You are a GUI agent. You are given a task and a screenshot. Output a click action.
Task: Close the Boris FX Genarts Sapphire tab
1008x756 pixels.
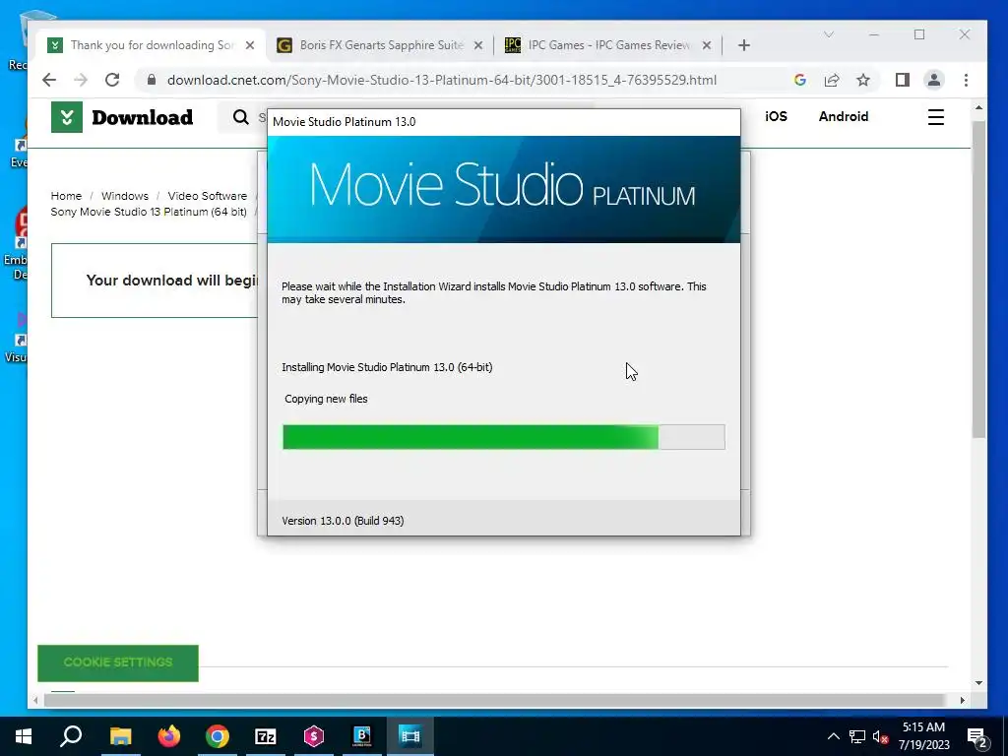(x=478, y=45)
